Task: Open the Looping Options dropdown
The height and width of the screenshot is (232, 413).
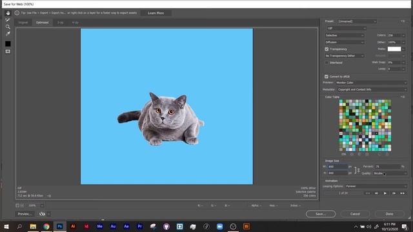Action: (x=376, y=186)
